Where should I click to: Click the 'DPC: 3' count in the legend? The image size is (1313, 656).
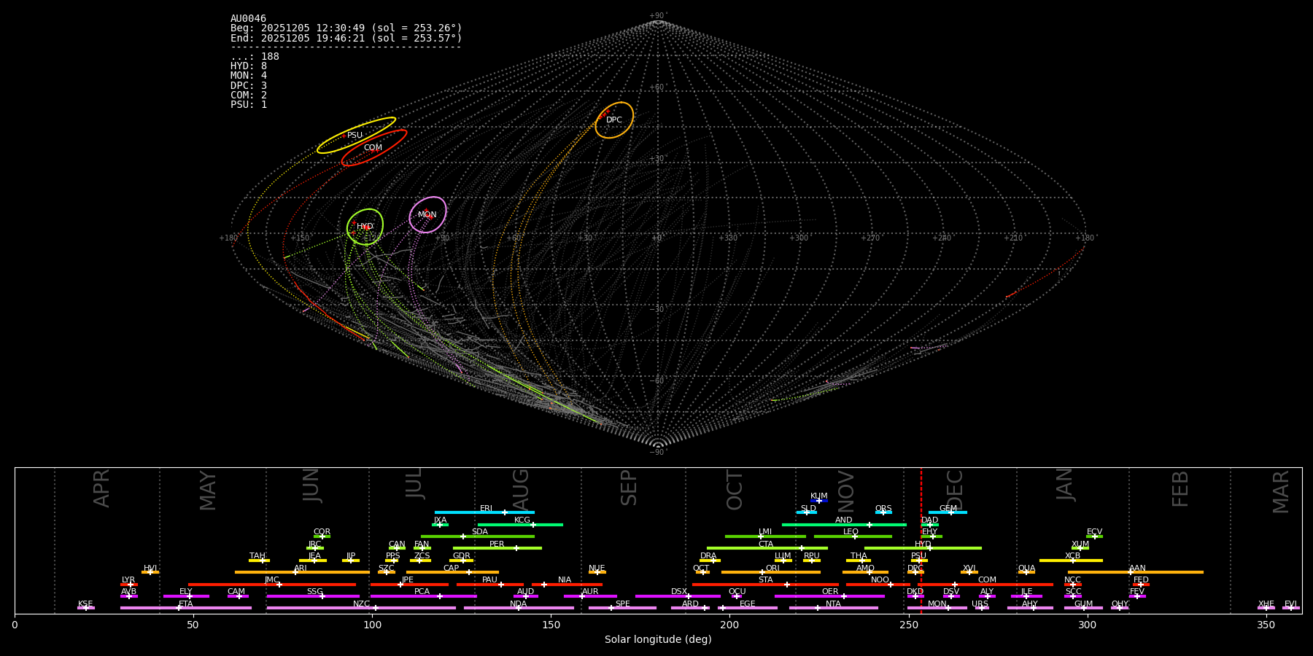point(249,86)
